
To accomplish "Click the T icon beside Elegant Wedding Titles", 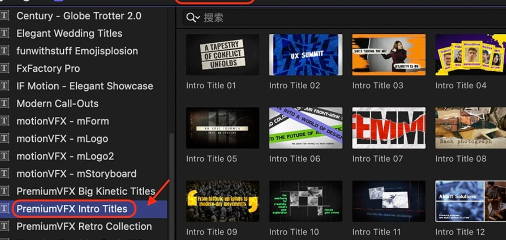I will point(5,33).
